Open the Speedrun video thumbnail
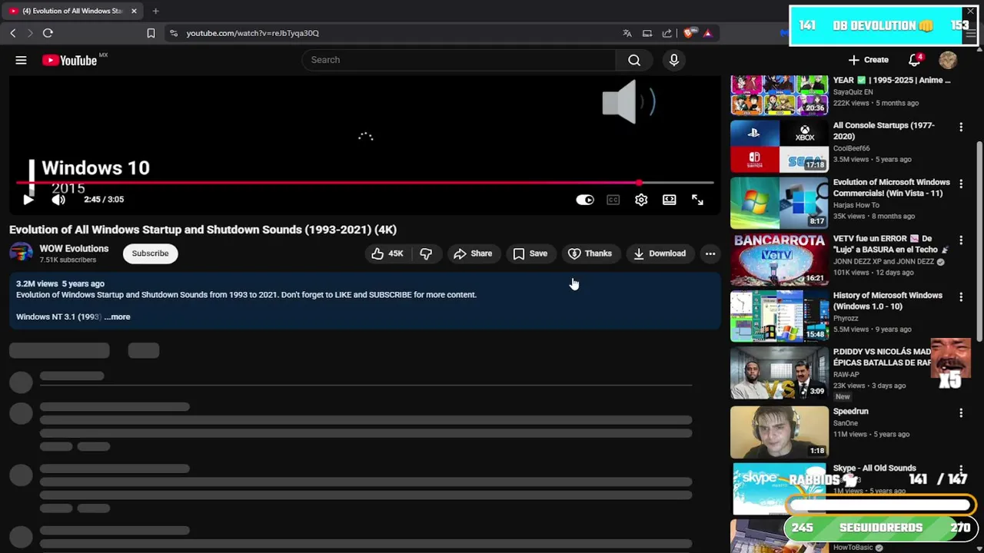Viewport: 984px width, 553px height. (x=779, y=432)
